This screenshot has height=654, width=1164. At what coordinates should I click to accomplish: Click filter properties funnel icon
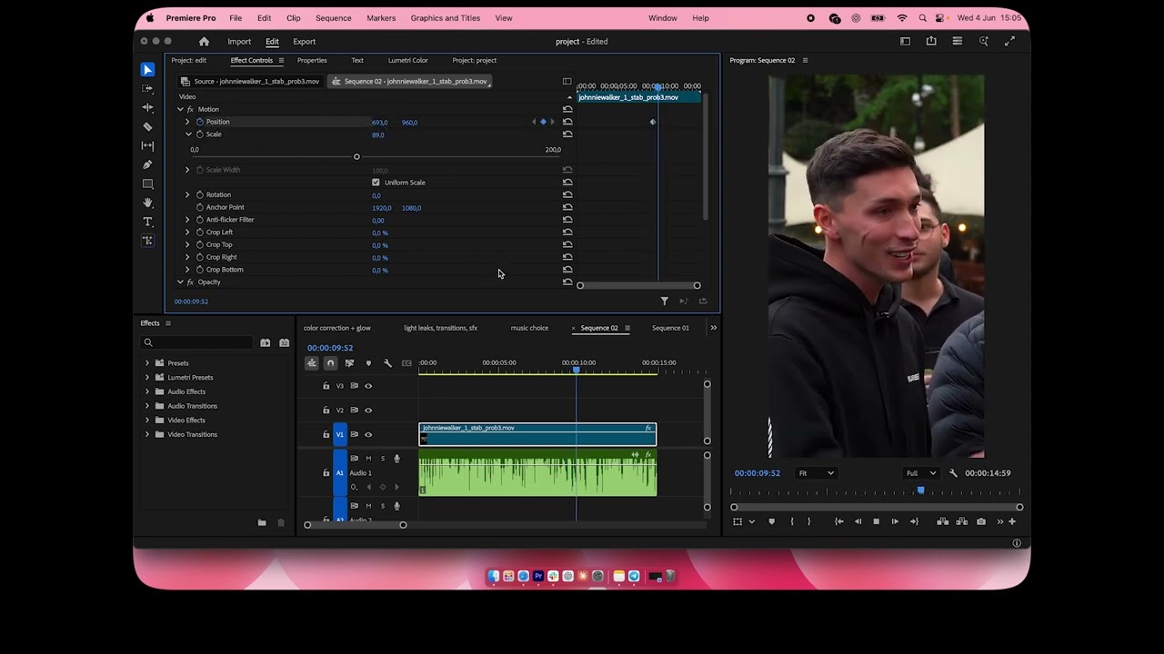(664, 302)
